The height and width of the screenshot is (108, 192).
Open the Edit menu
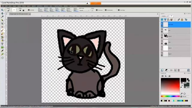pos(6,6)
